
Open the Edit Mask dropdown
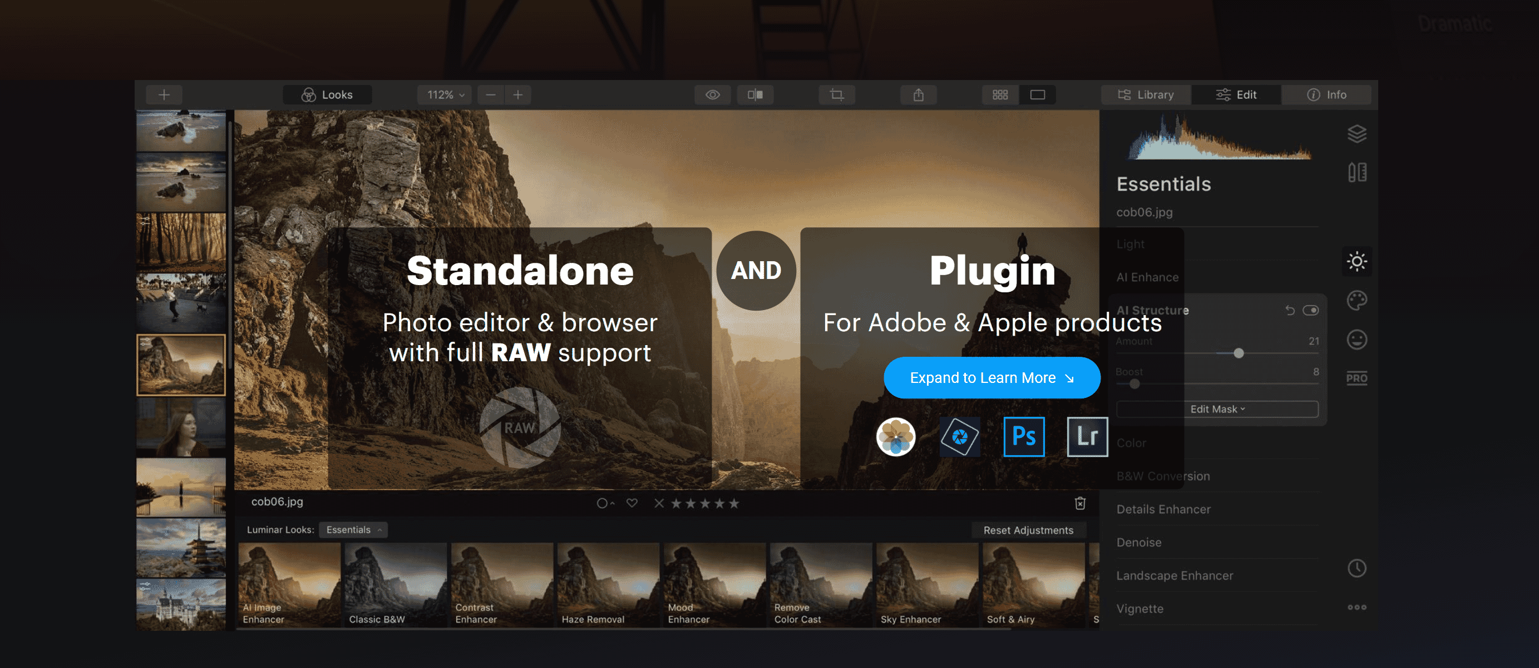click(x=1217, y=409)
